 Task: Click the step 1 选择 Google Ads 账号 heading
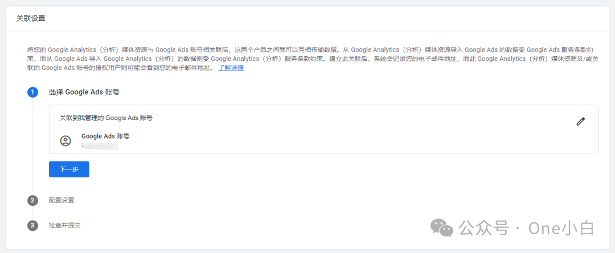point(84,93)
